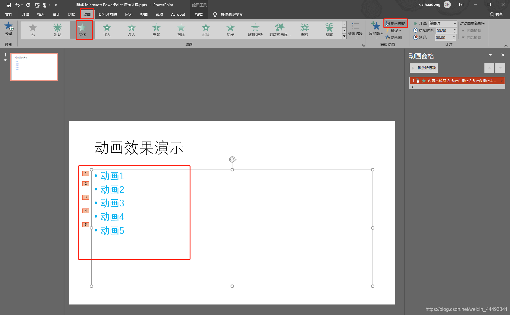Open the customize quick access toolbar arrow
This screenshot has height=315, width=510.
pos(56,5)
